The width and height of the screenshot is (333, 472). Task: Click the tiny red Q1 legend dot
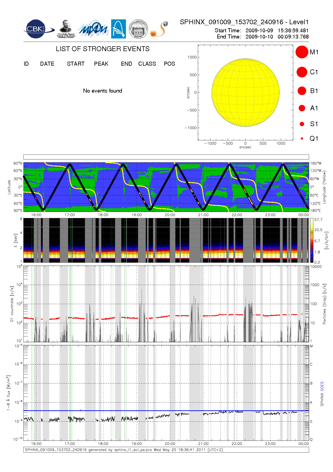tap(302, 138)
